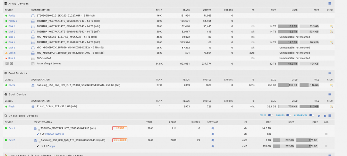Open the Disk 1 device link

pos(12,26)
